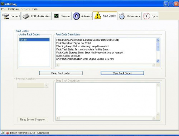This screenshot has width=179, height=136.
Task: Select fault code P0150 in list
Action: (34, 40)
